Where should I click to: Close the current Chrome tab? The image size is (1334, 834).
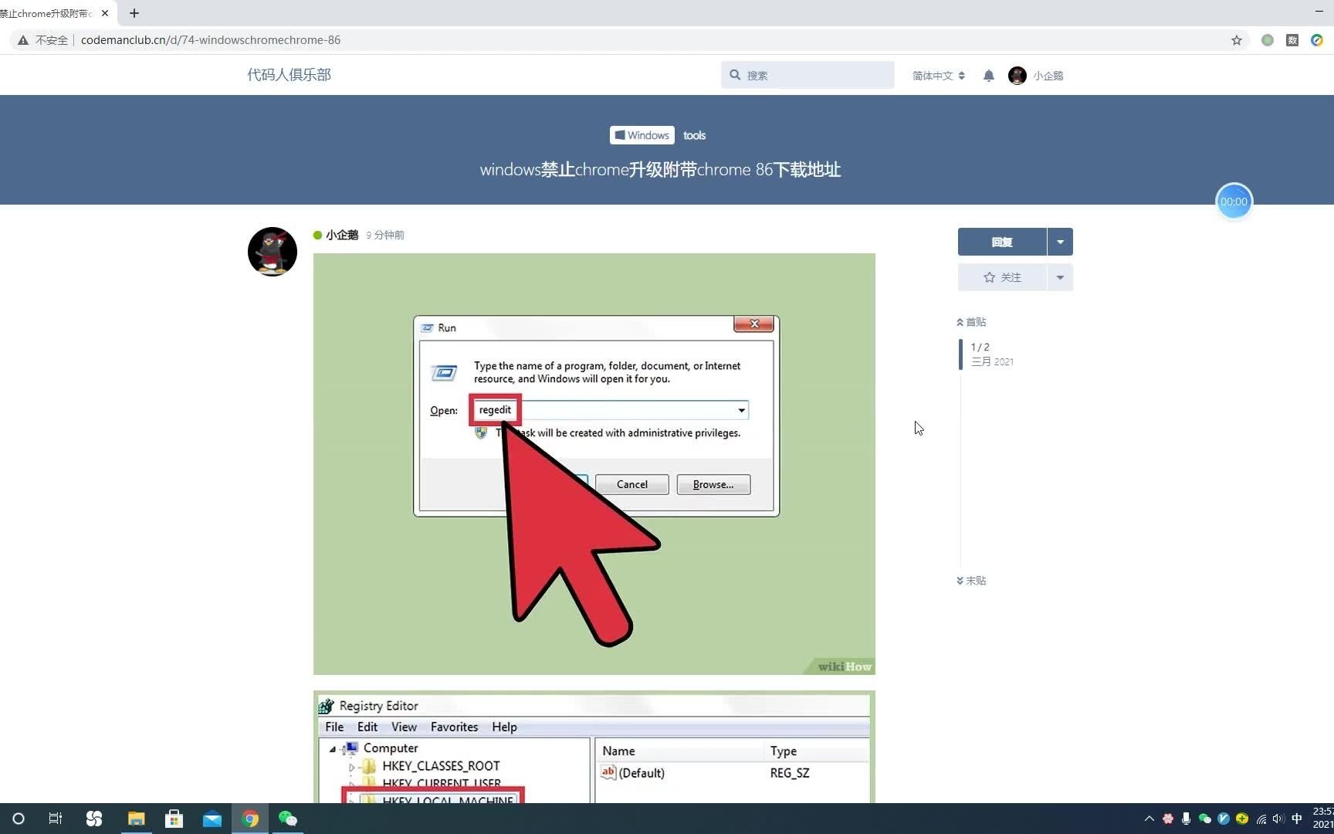coord(105,13)
